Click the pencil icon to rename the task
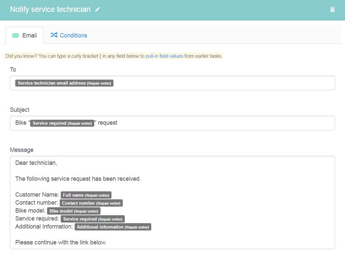The height and width of the screenshot is (261, 345). (x=97, y=10)
